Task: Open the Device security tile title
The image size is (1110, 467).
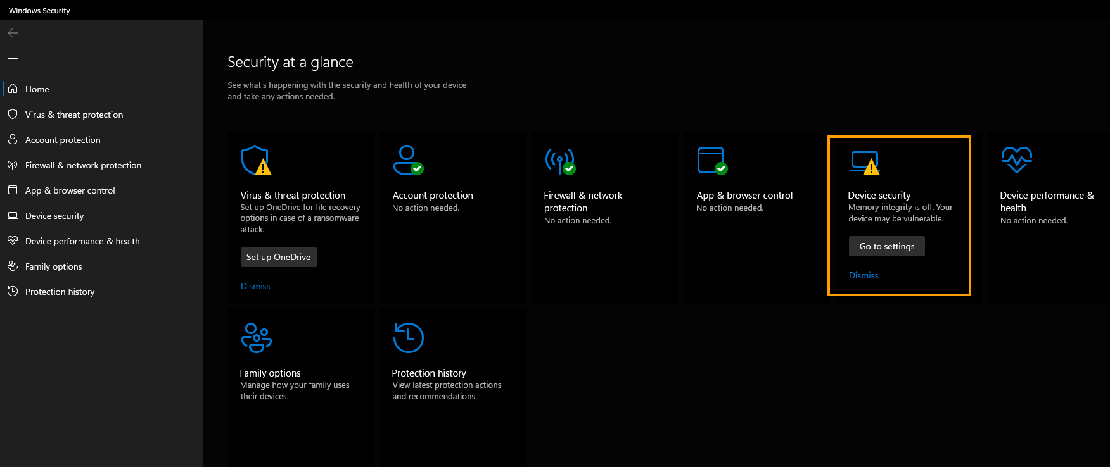Action: (879, 196)
